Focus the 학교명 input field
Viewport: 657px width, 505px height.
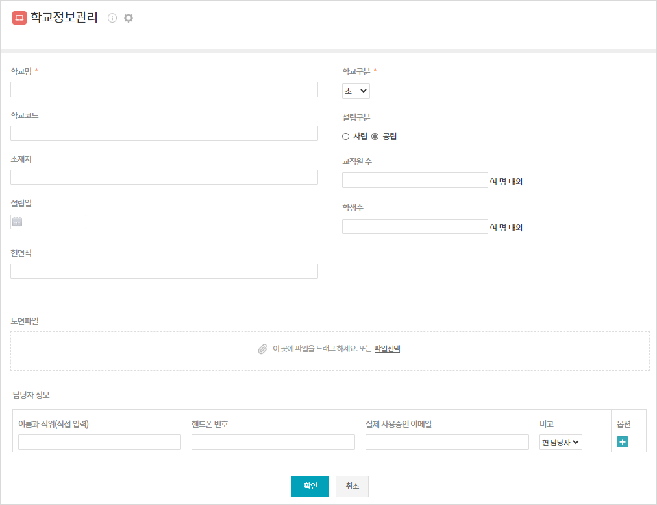point(164,89)
